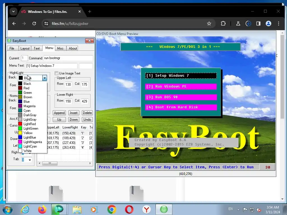Click the LowerRight column header
The height and width of the screenshot is (215, 287).
pyautogui.click(x=70, y=127)
